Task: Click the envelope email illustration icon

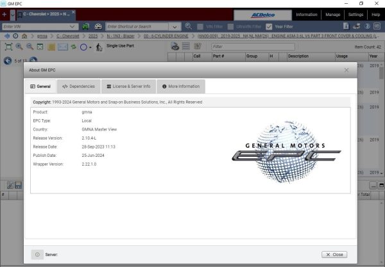Action: tap(63, 47)
